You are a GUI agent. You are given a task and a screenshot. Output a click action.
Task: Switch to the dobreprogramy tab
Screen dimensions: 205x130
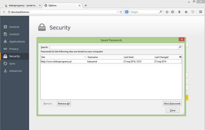(23, 5)
